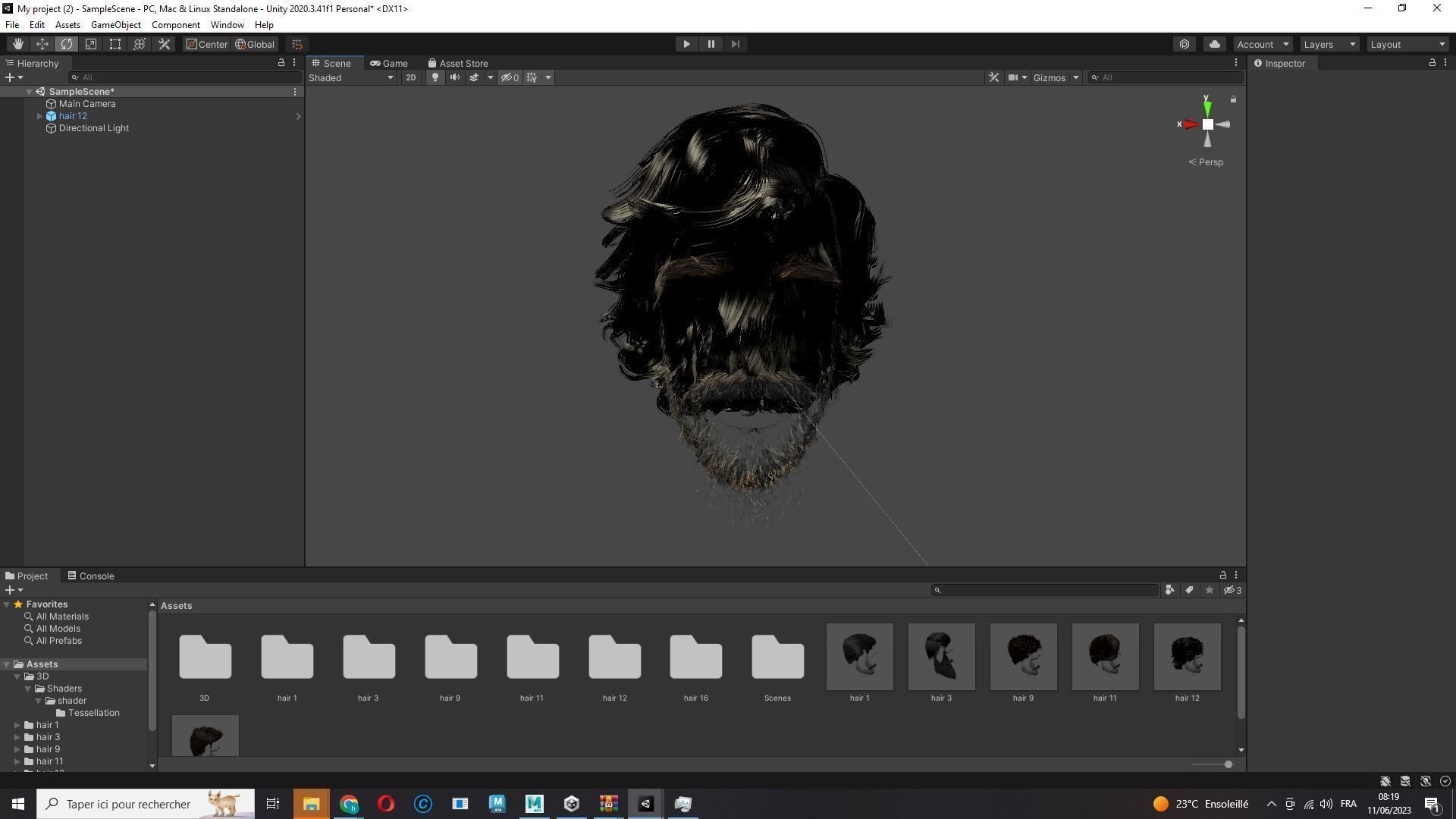Viewport: 1456px width, 819px height.
Task: Toggle Persp projection label
Action: click(x=1206, y=162)
